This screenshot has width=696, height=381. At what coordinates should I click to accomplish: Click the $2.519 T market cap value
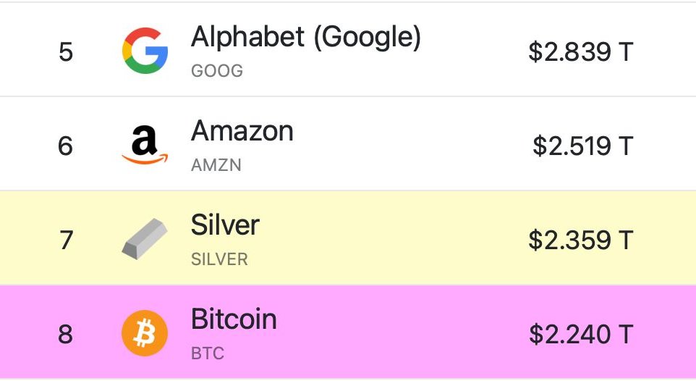click(x=583, y=146)
